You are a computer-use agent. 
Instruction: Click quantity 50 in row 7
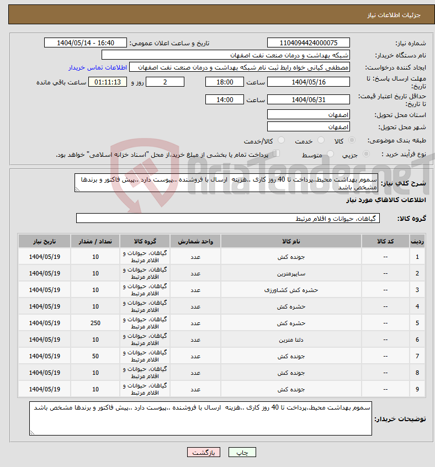click(96, 356)
